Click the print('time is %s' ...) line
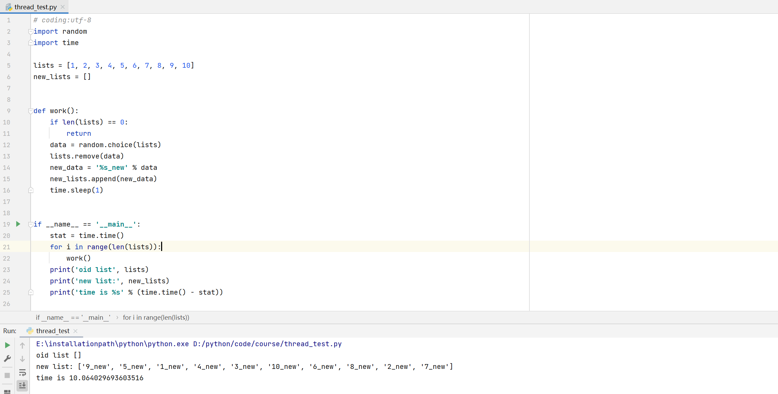Screen dimensions: 778x394 [x=136, y=292]
